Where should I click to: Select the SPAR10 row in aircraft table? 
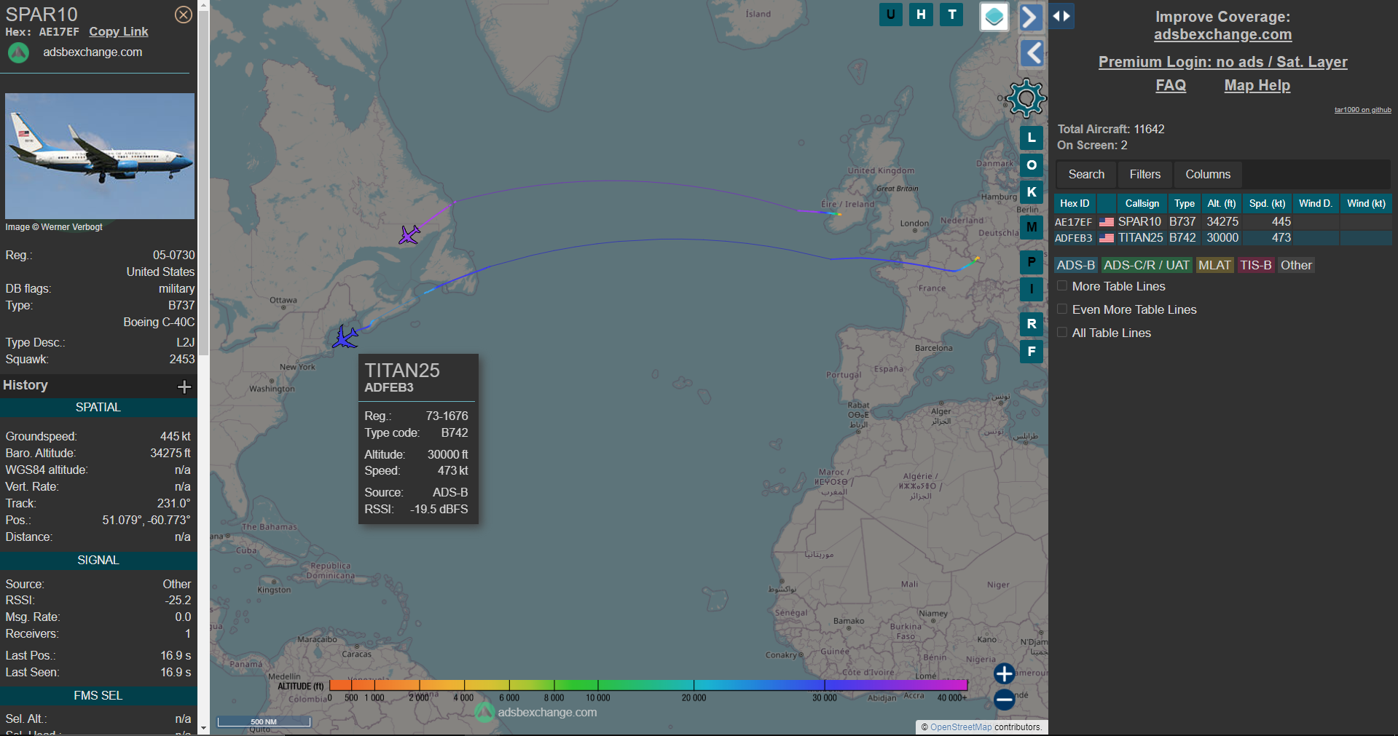click(1222, 222)
